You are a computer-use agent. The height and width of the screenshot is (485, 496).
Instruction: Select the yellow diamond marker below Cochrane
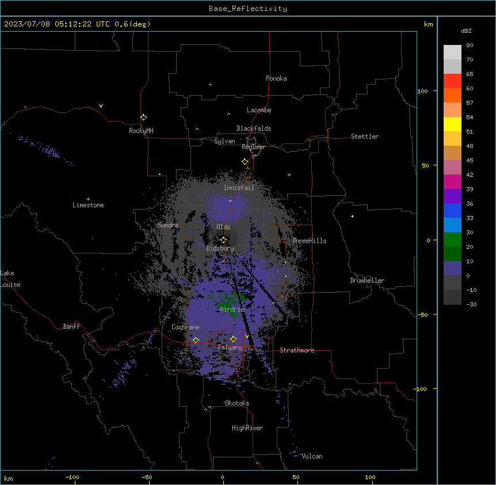pos(196,340)
